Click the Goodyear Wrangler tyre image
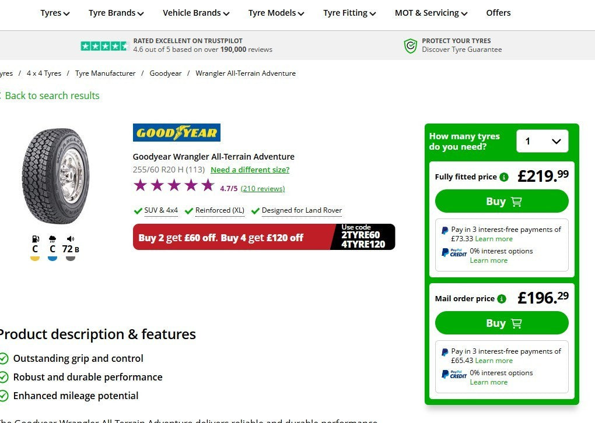 click(x=55, y=176)
